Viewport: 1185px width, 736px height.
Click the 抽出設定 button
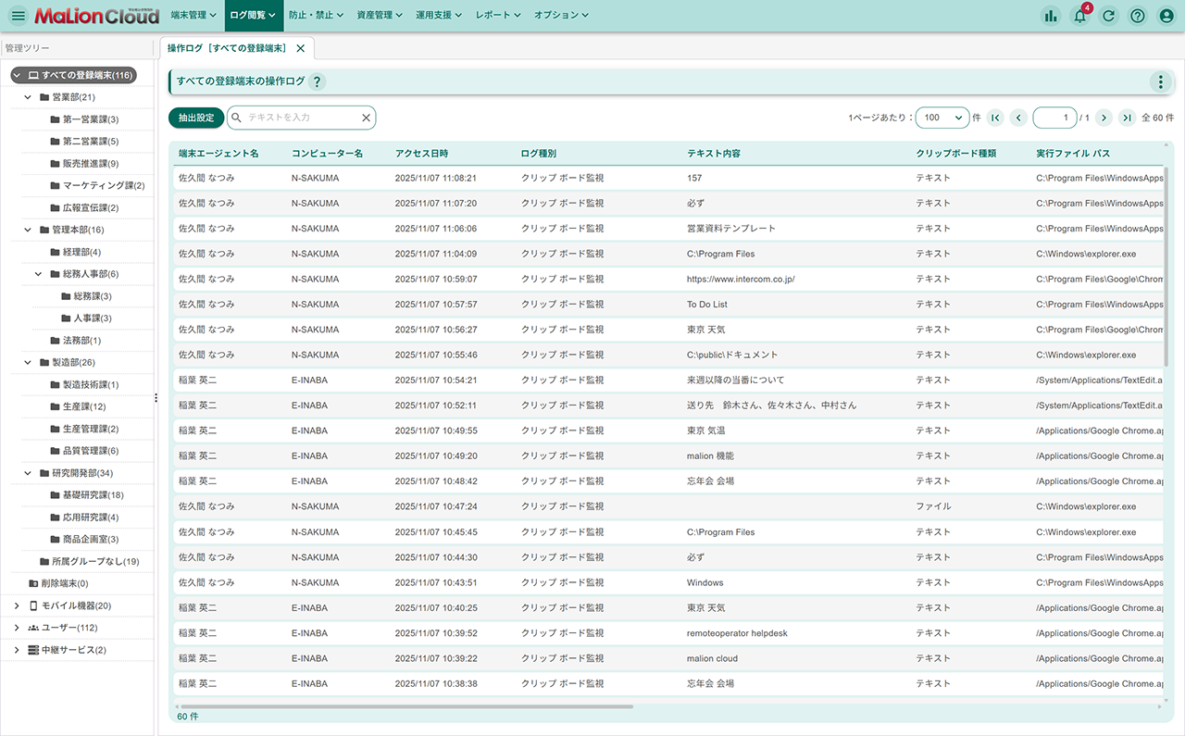click(x=195, y=118)
